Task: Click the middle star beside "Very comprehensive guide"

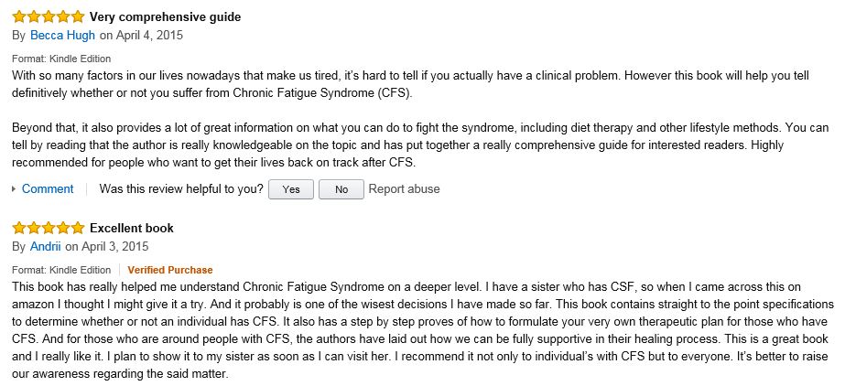Action: 48,16
